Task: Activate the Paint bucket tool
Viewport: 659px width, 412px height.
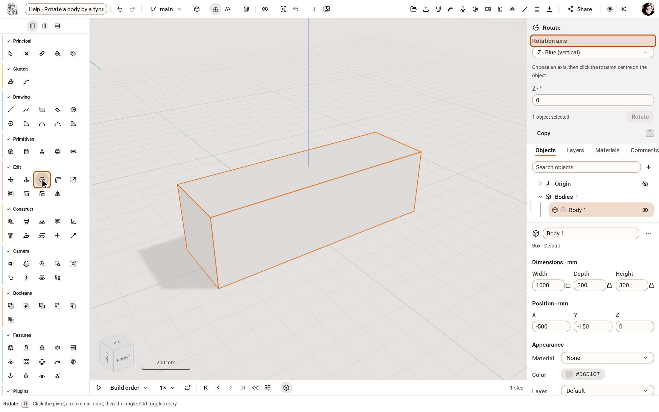Action: [x=58, y=54]
